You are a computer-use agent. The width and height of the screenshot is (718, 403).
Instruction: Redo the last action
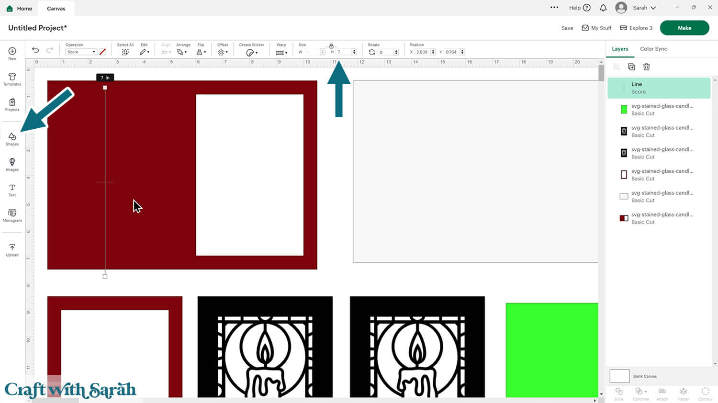(49, 50)
